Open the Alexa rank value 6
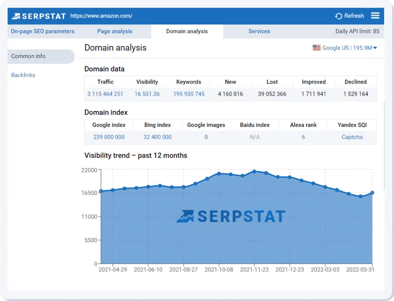Viewport: 394px width, 301px height. pyautogui.click(x=303, y=137)
